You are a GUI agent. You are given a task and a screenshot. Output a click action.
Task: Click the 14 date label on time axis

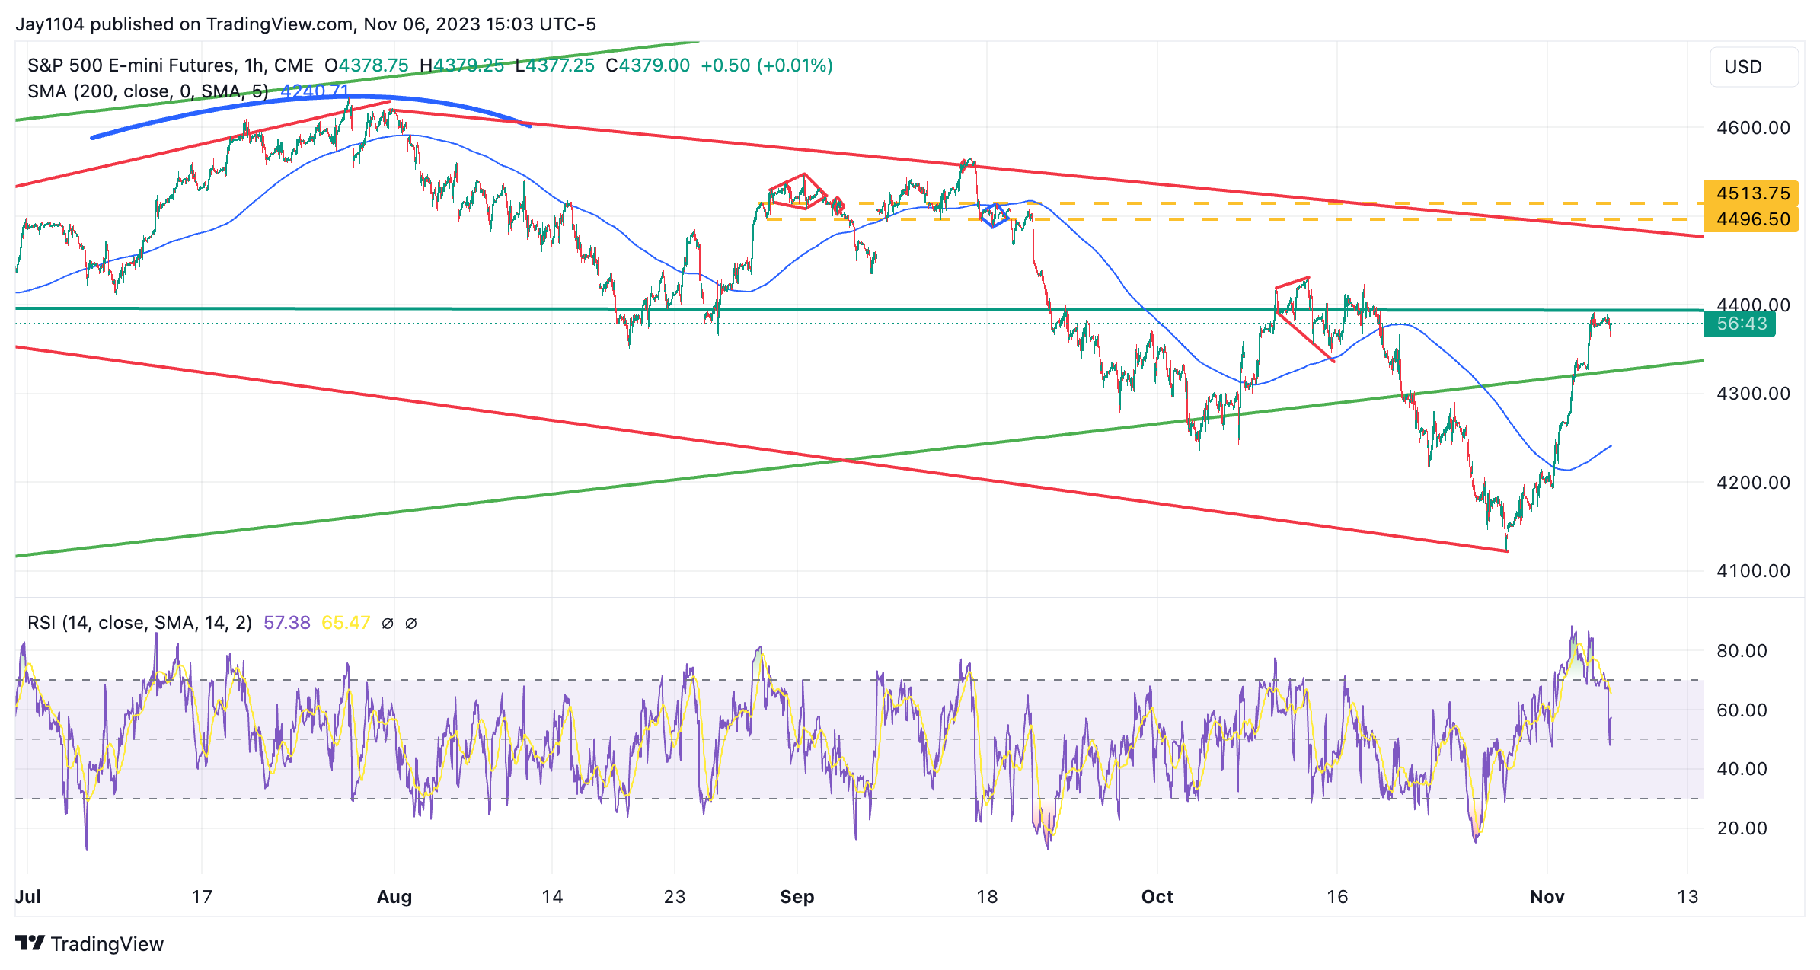(553, 897)
